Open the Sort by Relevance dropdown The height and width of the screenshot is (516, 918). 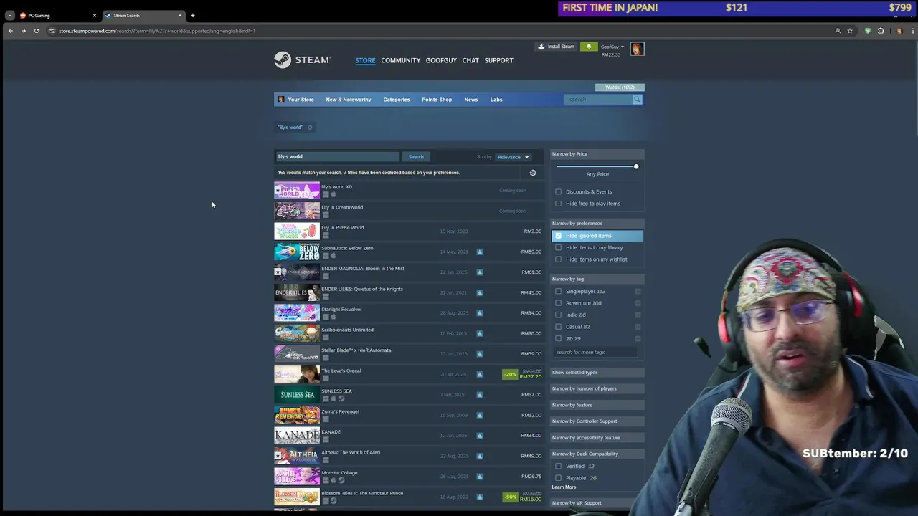(x=513, y=157)
